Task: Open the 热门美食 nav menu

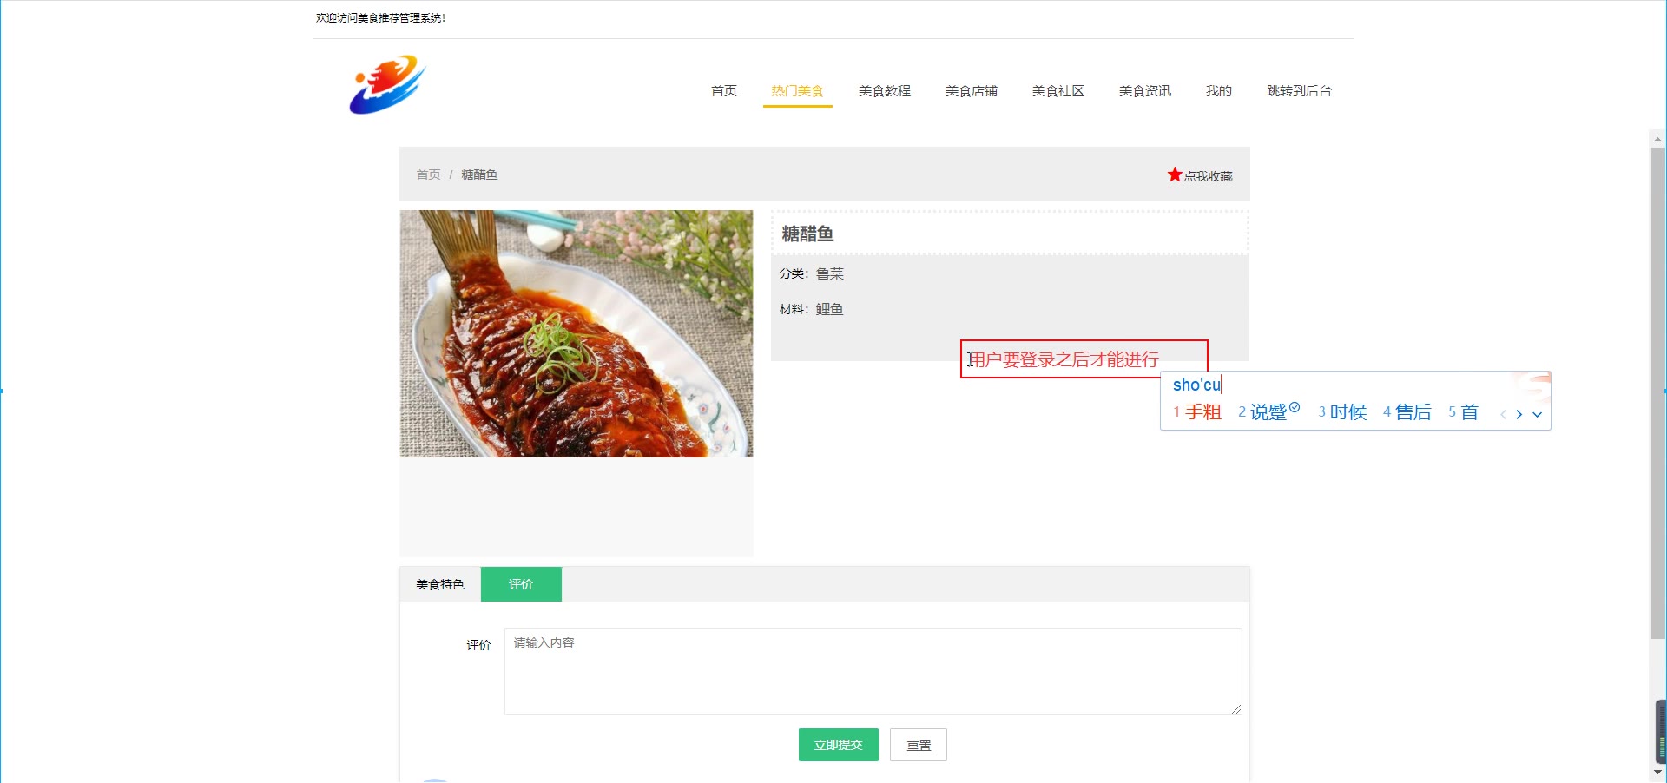Action: (x=797, y=91)
